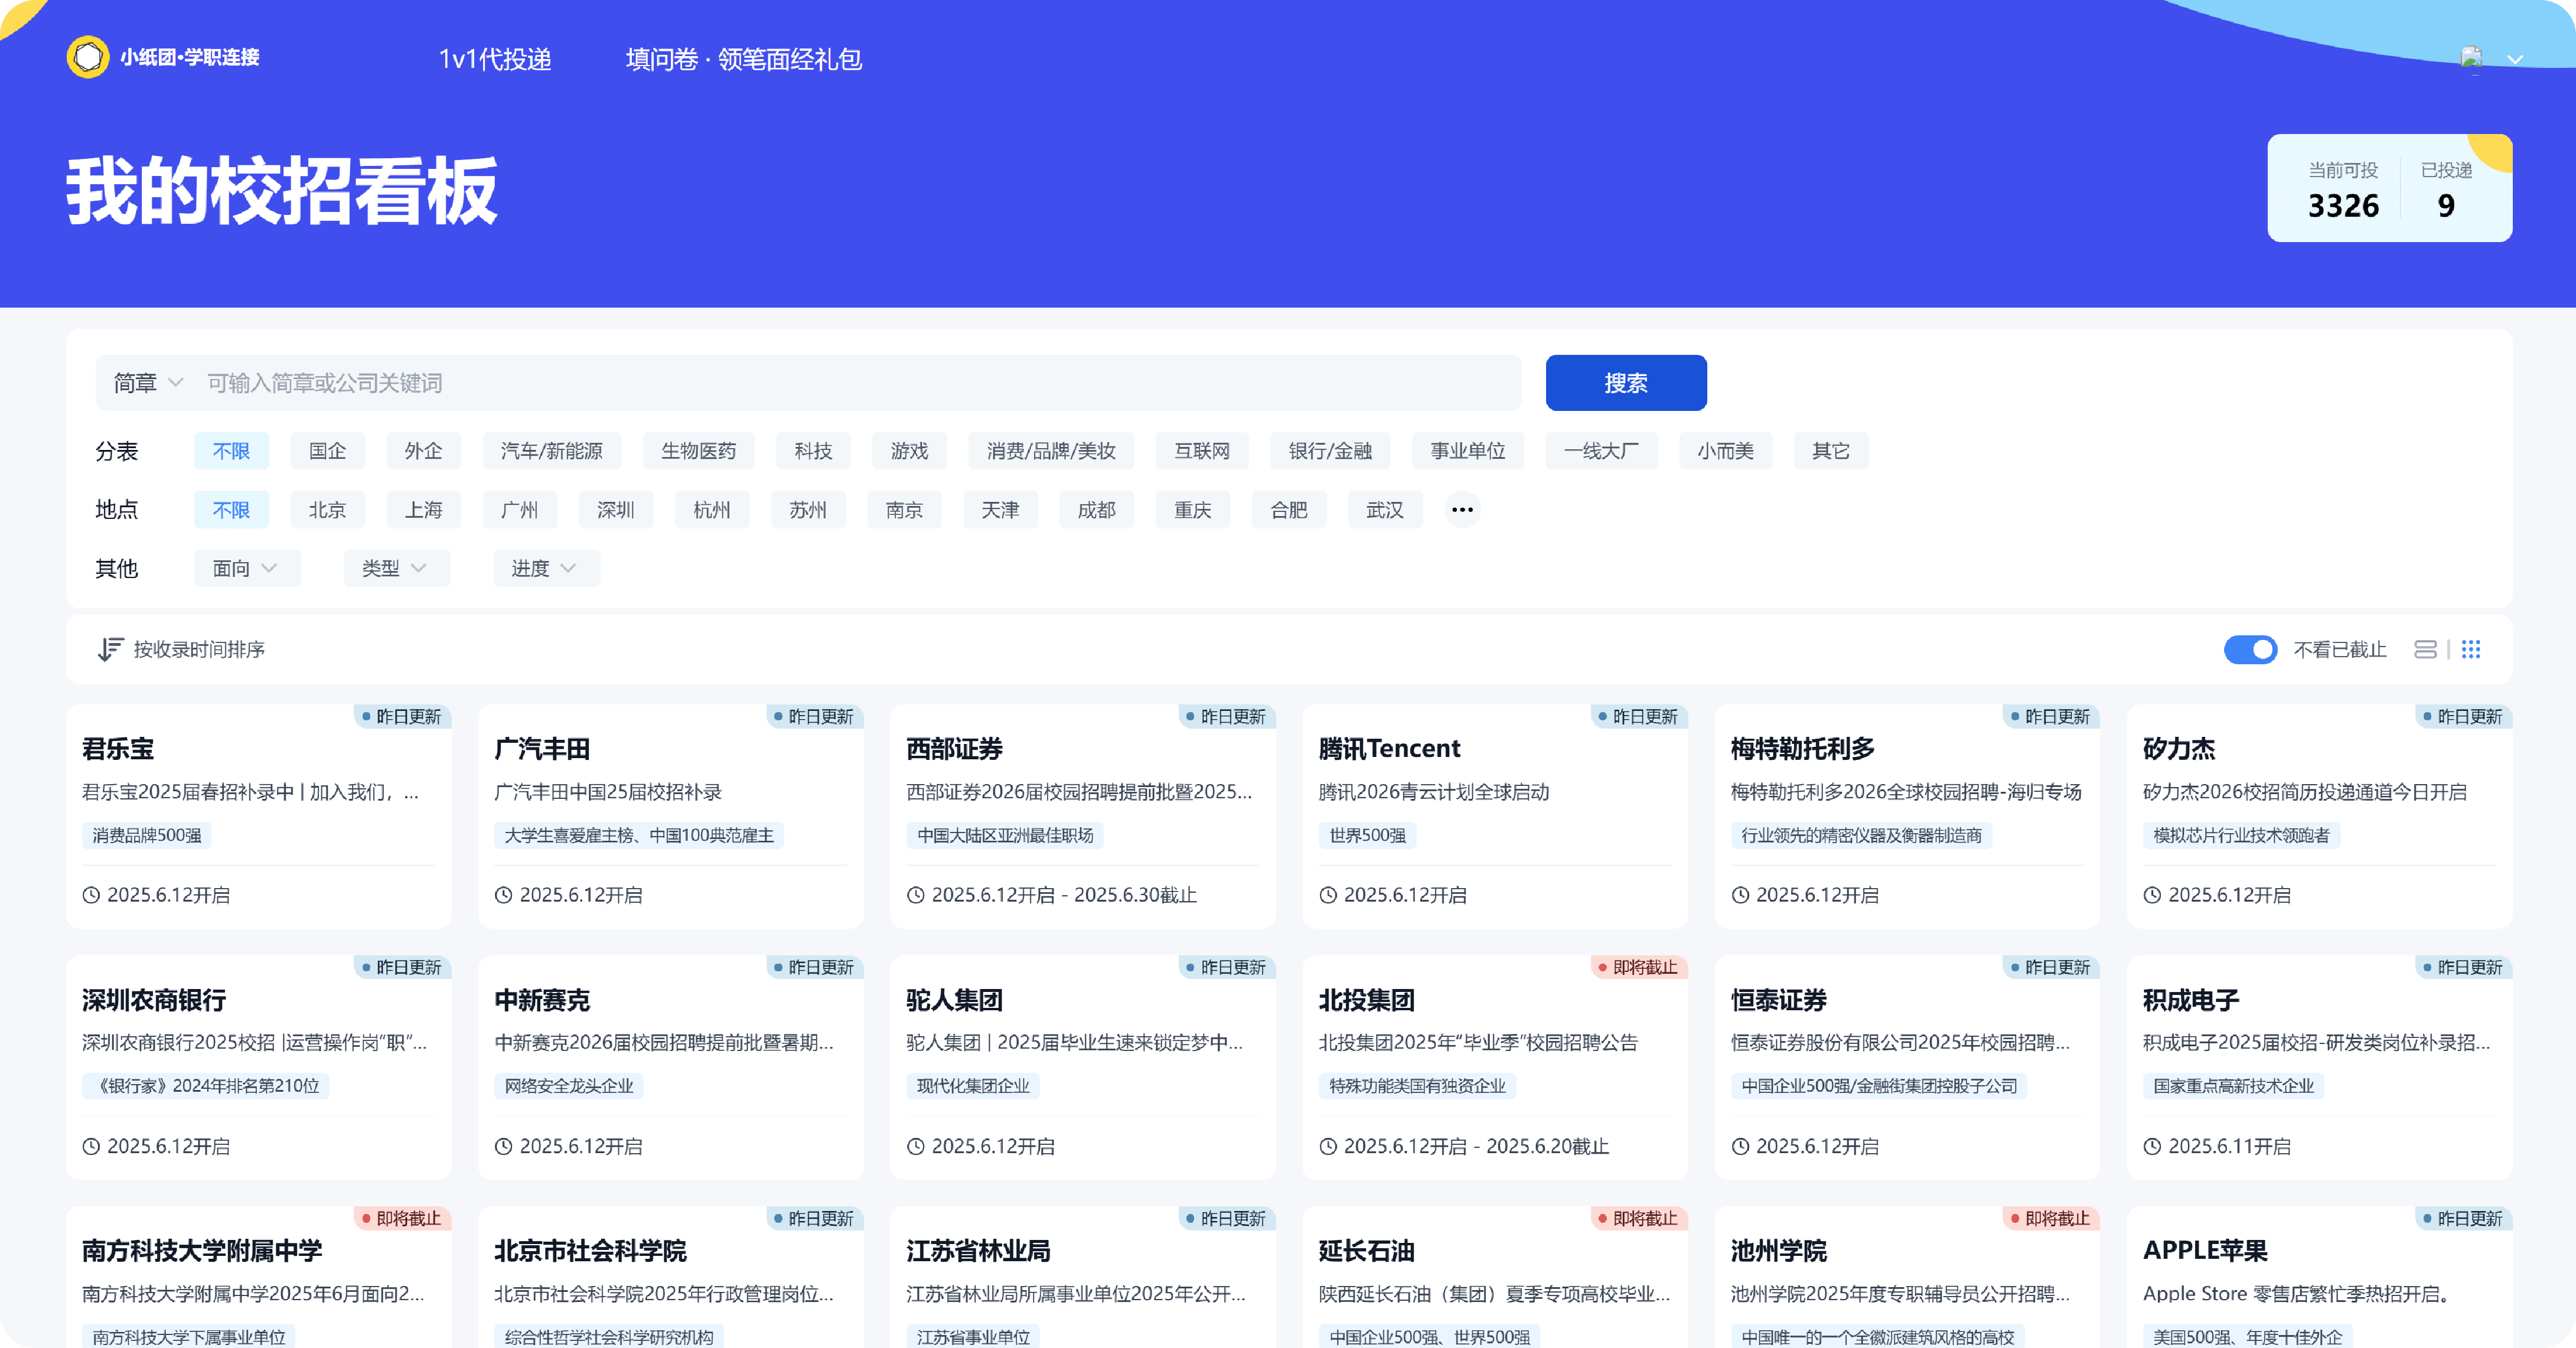Open the 中新赛克 job card
Viewport: 2576px width, 1348px height.
670,1067
